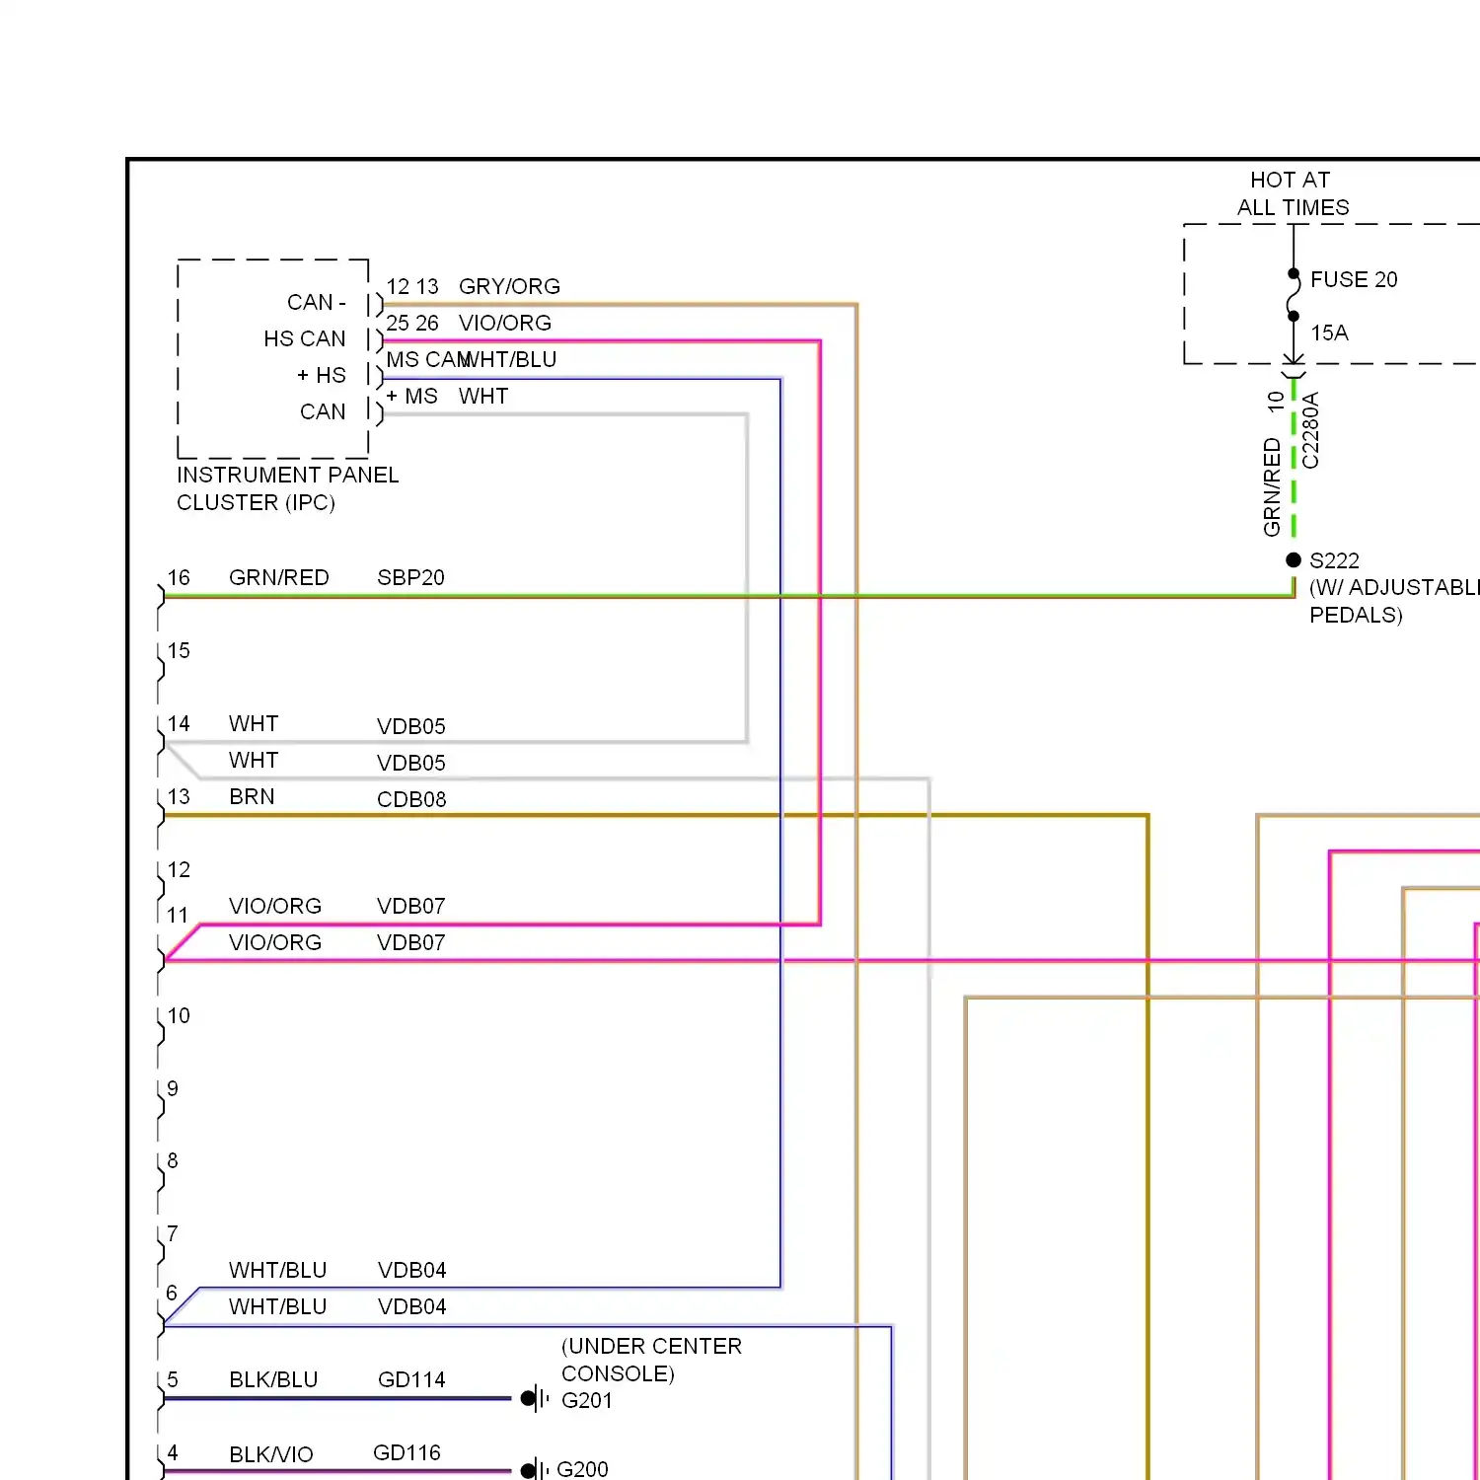Select the "GD116" circuit code

coord(407,1452)
